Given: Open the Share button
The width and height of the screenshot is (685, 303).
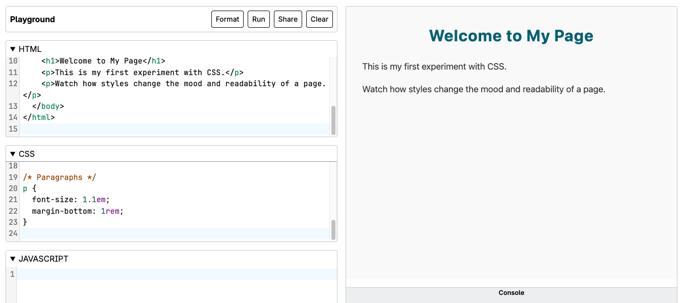Looking at the screenshot, I should [288, 19].
